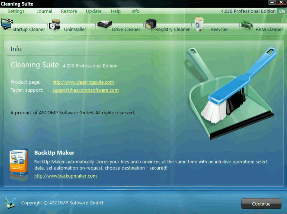Open the Help menu

(x=116, y=11)
